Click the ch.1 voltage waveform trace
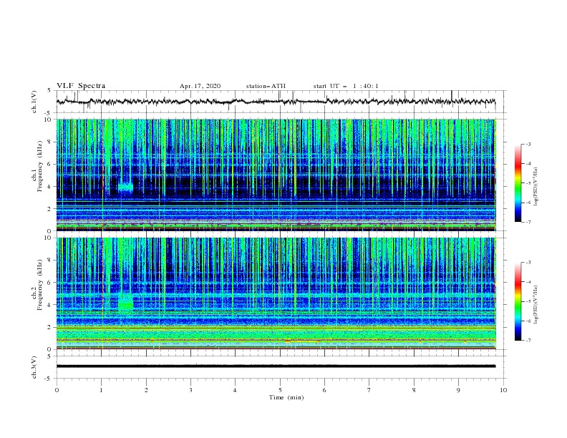Image resolution: width=567 pixels, height=438 pixels. [276, 102]
